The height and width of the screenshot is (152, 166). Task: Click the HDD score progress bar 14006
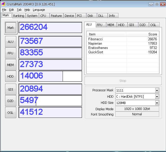50,76
